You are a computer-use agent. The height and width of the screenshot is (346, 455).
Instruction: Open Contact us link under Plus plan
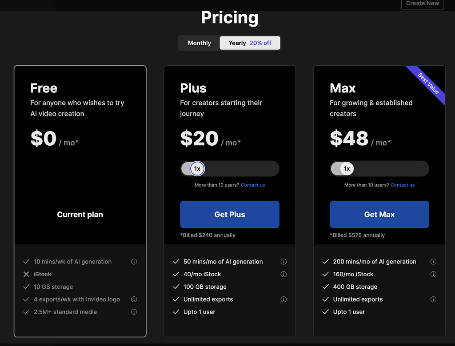pyautogui.click(x=253, y=185)
